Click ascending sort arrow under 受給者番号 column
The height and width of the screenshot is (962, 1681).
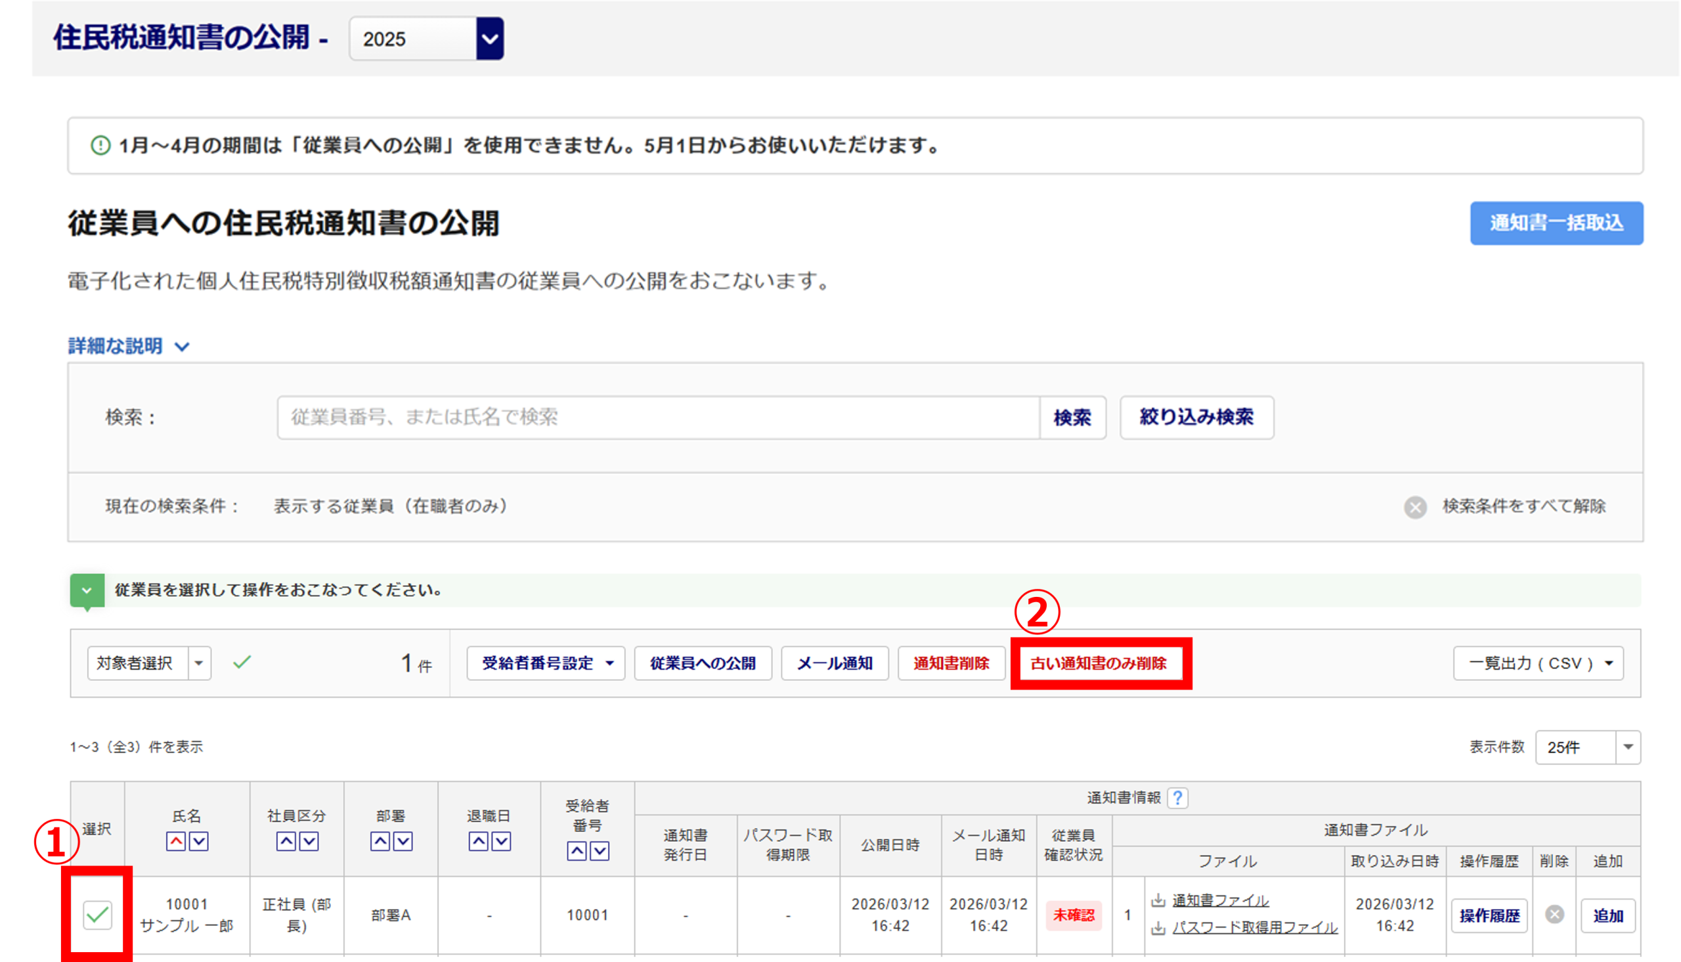577,851
